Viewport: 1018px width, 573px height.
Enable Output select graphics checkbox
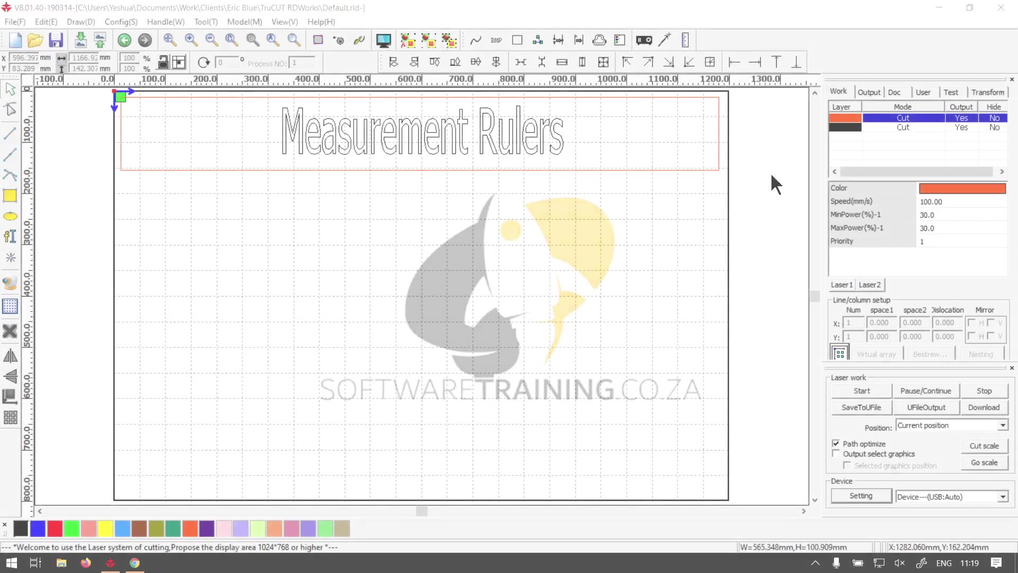[x=836, y=454]
